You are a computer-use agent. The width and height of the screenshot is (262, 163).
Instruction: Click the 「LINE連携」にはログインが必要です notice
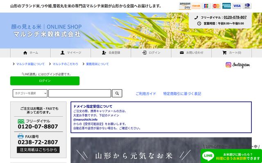(x=46, y=74)
